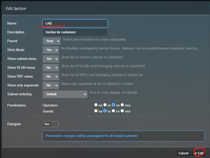This screenshot has height=158, width=210.
Task: Select rw permission for Guests
Action: [x=113, y=111]
